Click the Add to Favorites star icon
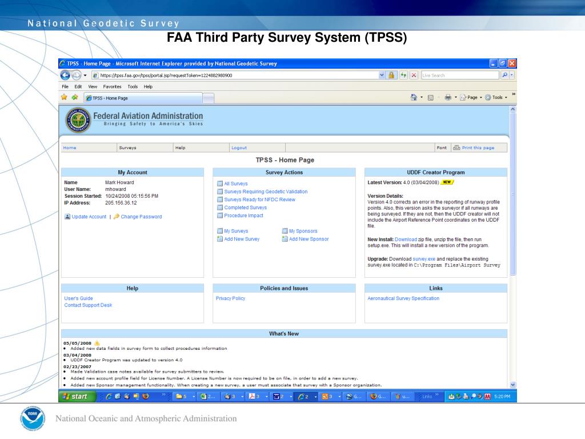Screen dimensions: 585x439 (x=75, y=97)
